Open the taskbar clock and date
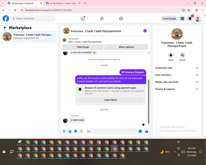 click(x=192, y=152)
